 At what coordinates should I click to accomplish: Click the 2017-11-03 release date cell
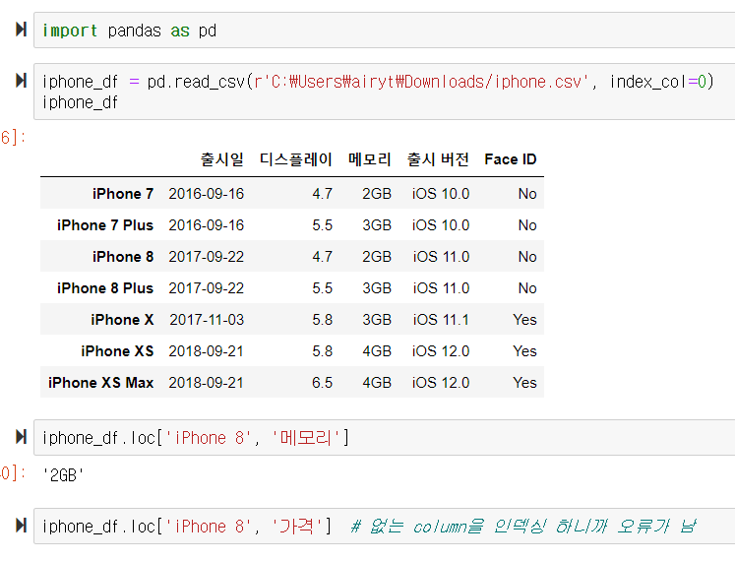tap(207, 320)
